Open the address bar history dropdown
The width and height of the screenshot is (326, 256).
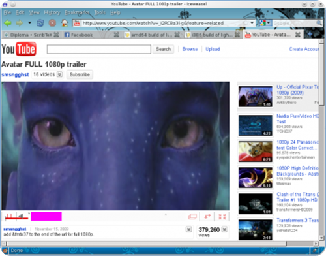252,23
